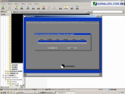
Task: Open the Tools (工具) menu
Action: (30, 4)
